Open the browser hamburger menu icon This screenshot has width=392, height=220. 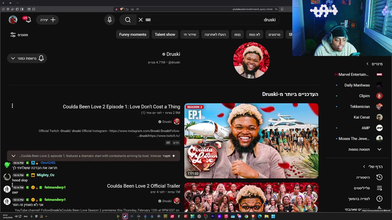pos(3,9)
